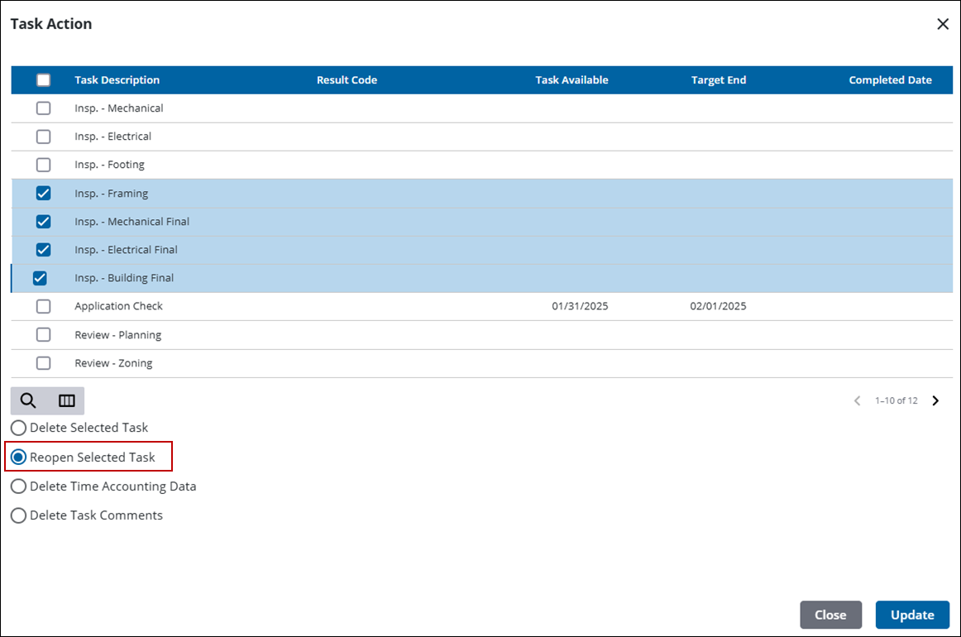
Task: Select Reopen Selected Task option
Action: tap(18, 457)
